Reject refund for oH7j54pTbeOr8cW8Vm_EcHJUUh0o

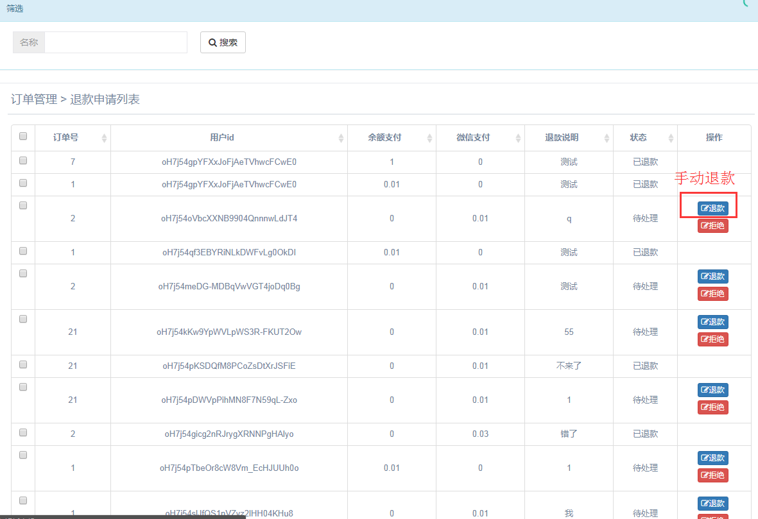pos(712,475)
